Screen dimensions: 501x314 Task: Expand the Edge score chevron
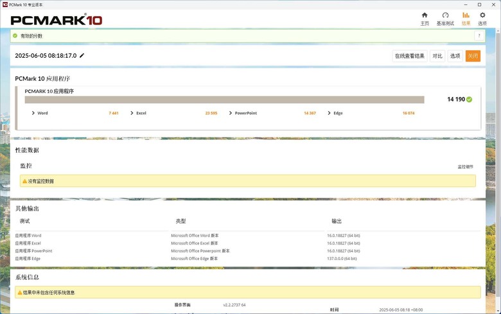click(x=329, y=113)
